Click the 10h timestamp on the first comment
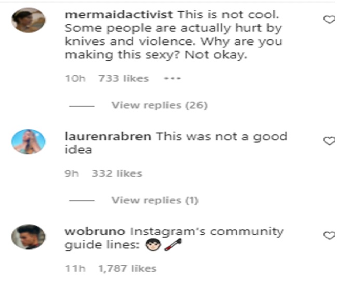 pos(75,79)
